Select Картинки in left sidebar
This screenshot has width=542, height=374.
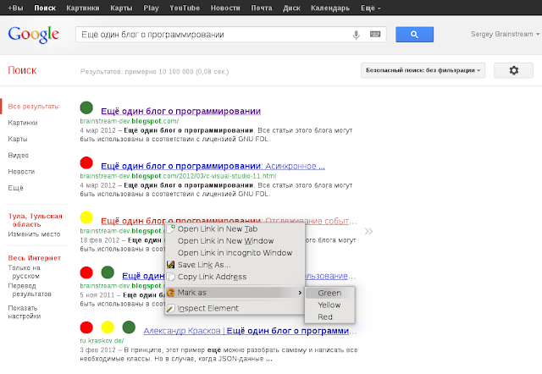23,123
